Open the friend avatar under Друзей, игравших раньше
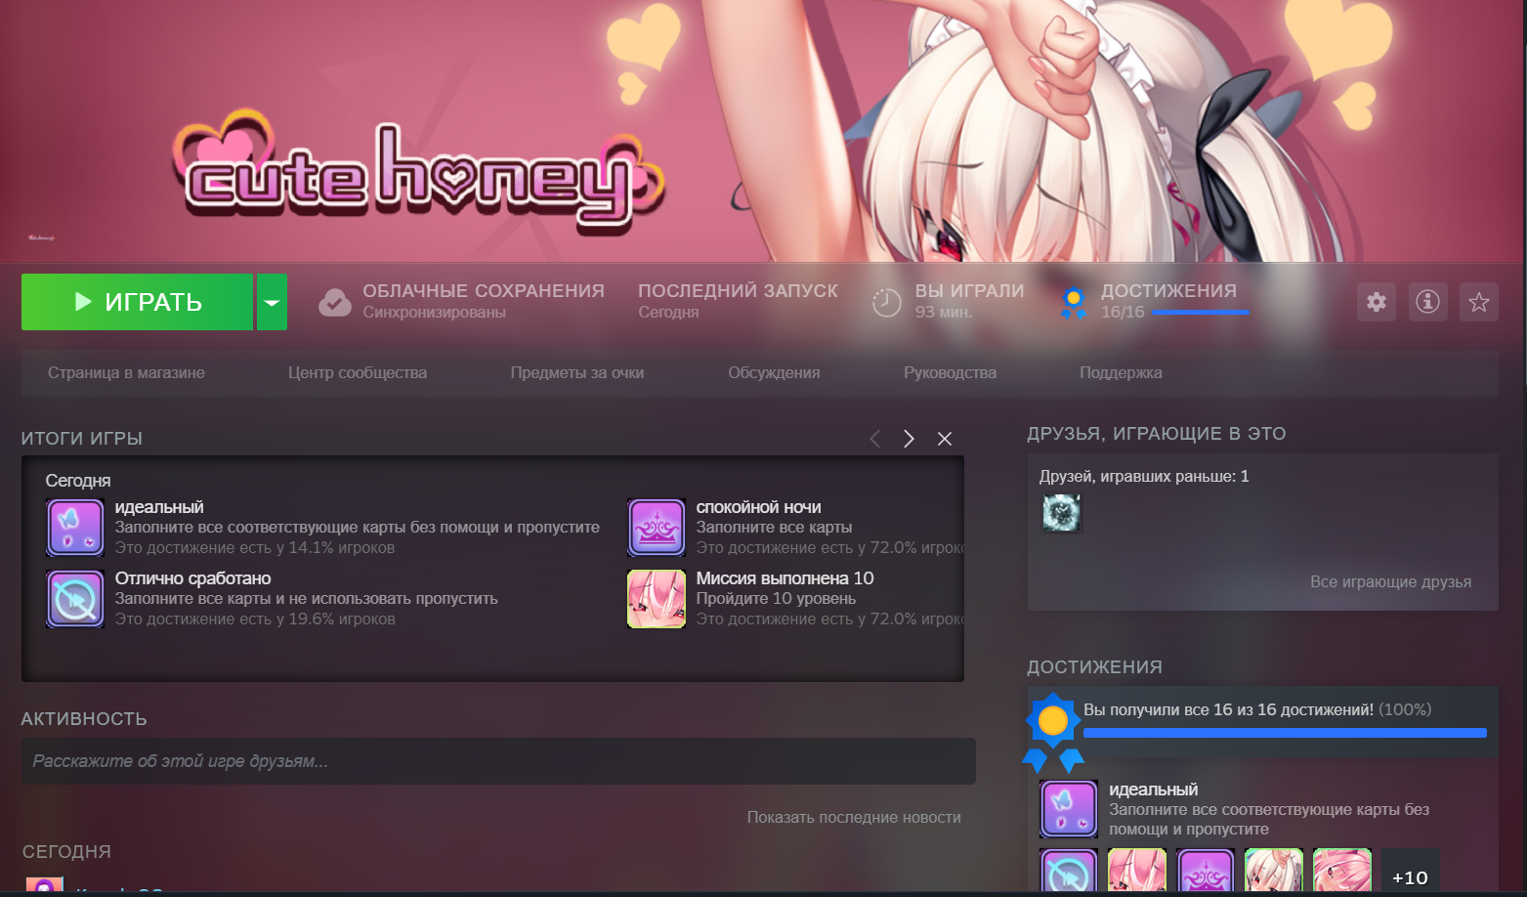The image size is (1527, 897). coord(1061,513)
